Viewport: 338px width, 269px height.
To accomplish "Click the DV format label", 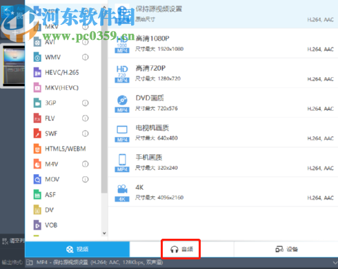I will click(49, 210).
